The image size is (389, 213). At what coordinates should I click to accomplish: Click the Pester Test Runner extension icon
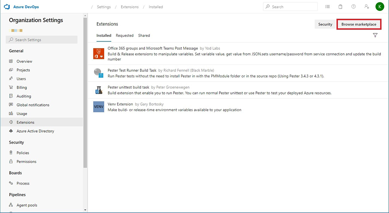coord(98,73)
